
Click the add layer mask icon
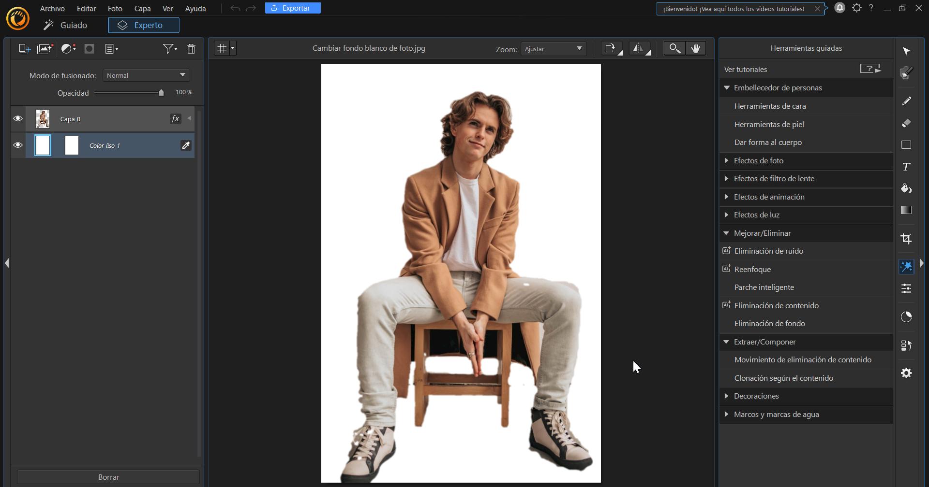[89, 49]
